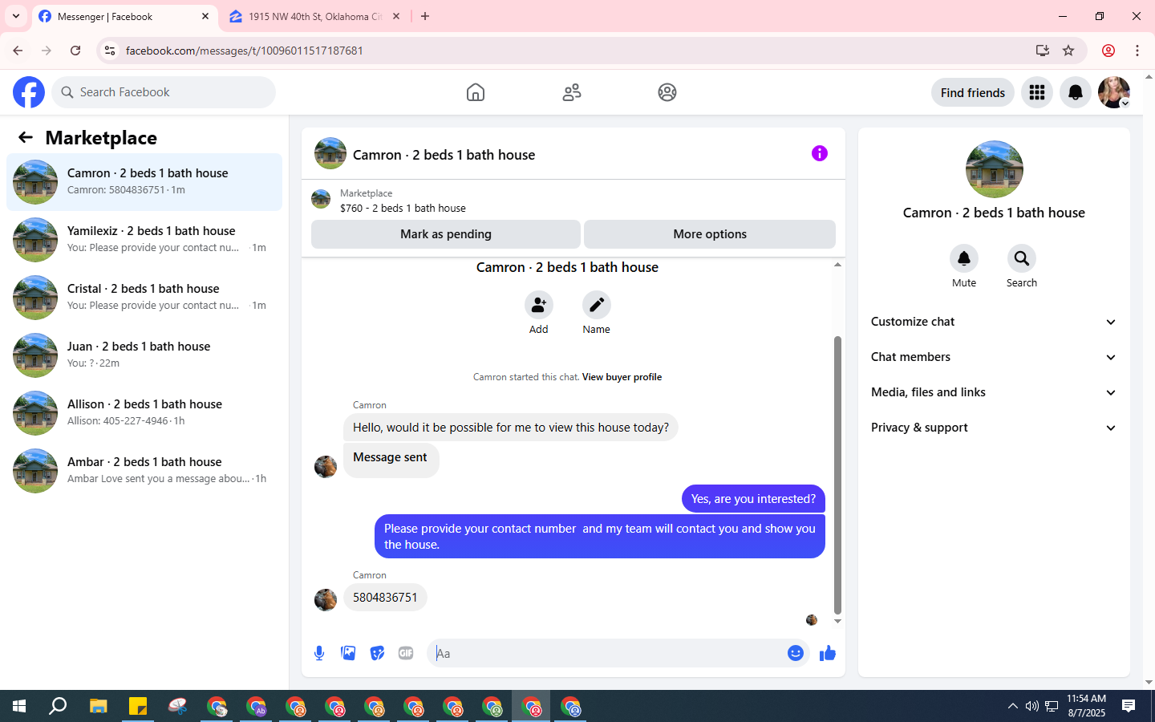Bookmark this page with the star icon
Viewport: 1155px width, 722px height.
(x=1068, y=51)
